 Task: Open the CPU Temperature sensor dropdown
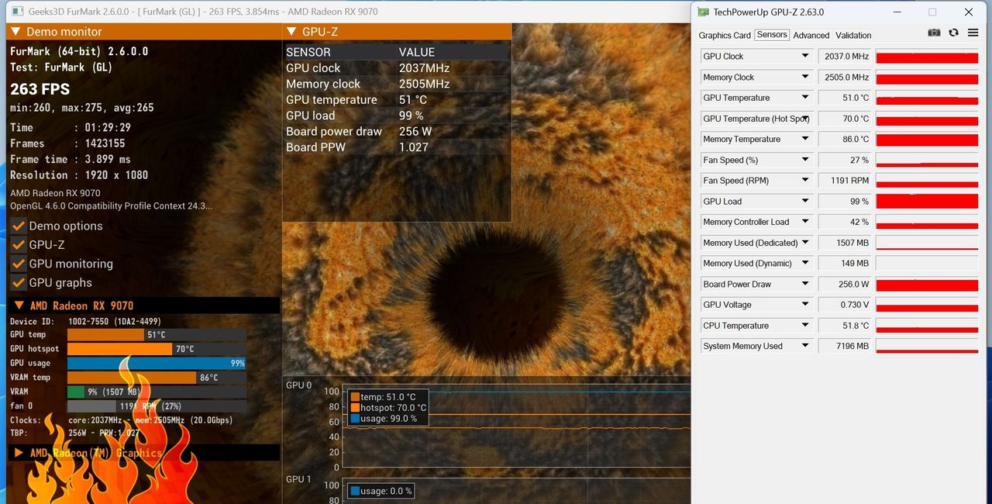click(805, 326)
